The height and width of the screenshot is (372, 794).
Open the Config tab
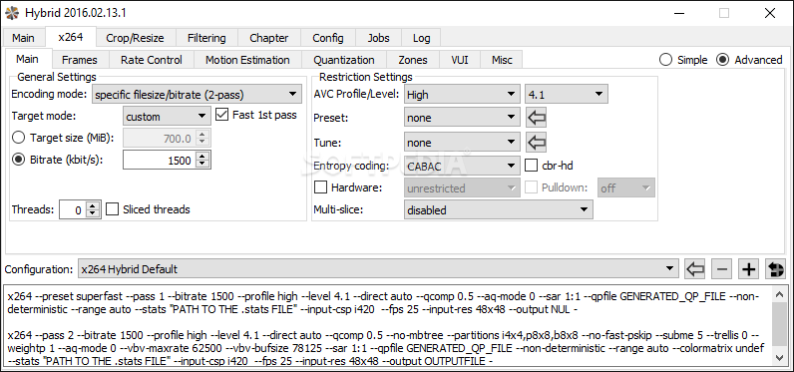point(327,38)
